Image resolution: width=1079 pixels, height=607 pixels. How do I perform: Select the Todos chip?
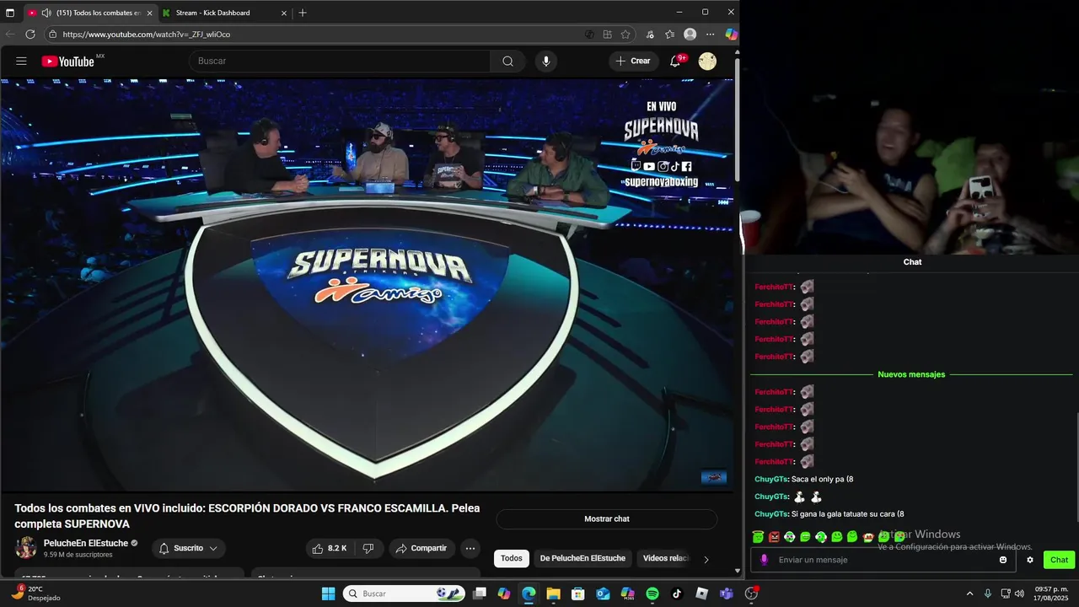512,558
